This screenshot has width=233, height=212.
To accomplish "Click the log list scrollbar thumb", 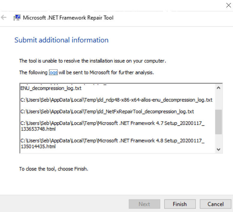I will tap(218, 122).
